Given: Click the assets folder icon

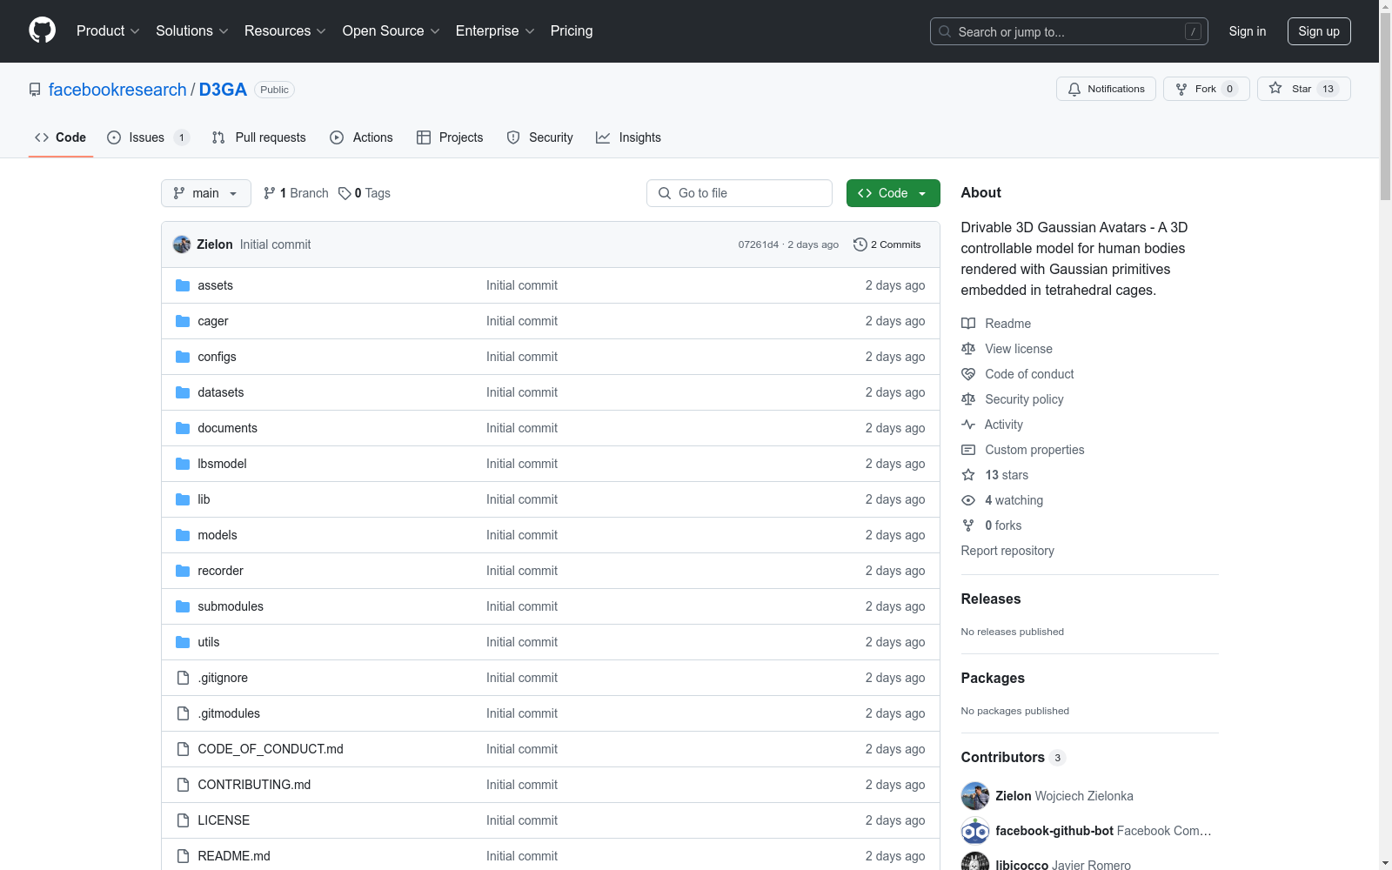Looking at the screenshot, I should [183, 285].
